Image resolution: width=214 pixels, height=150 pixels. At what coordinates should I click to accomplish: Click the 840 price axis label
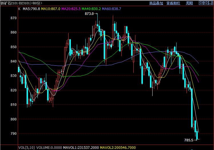coord(13,61)
